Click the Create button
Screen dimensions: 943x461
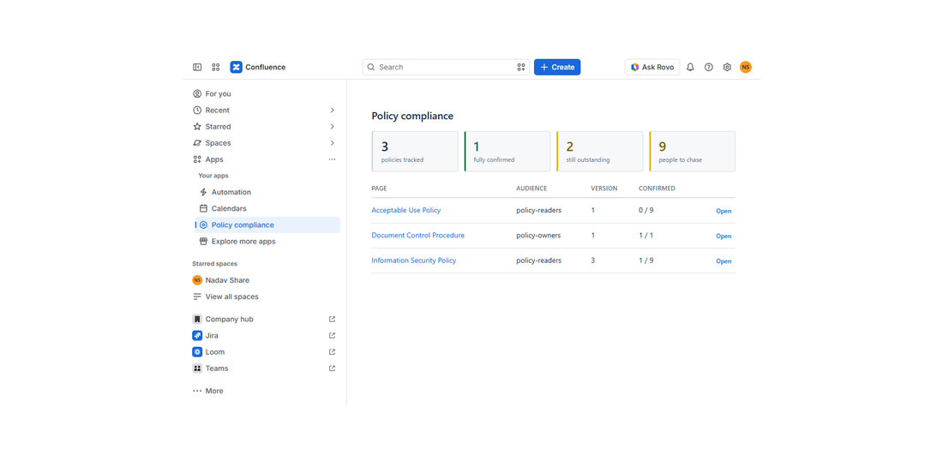click(557, 68)
